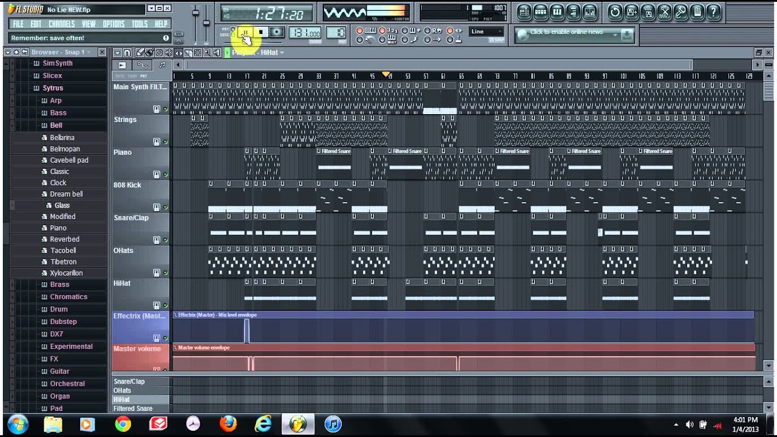This screenshot has height=437, width=777.
Task: Select the Playback speaker tool in Playlist
Action: tap(217, 53)
